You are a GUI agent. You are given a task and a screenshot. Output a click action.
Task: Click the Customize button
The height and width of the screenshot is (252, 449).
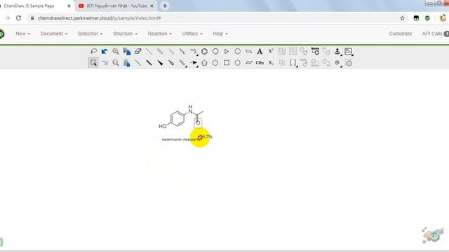coord(401,34)
